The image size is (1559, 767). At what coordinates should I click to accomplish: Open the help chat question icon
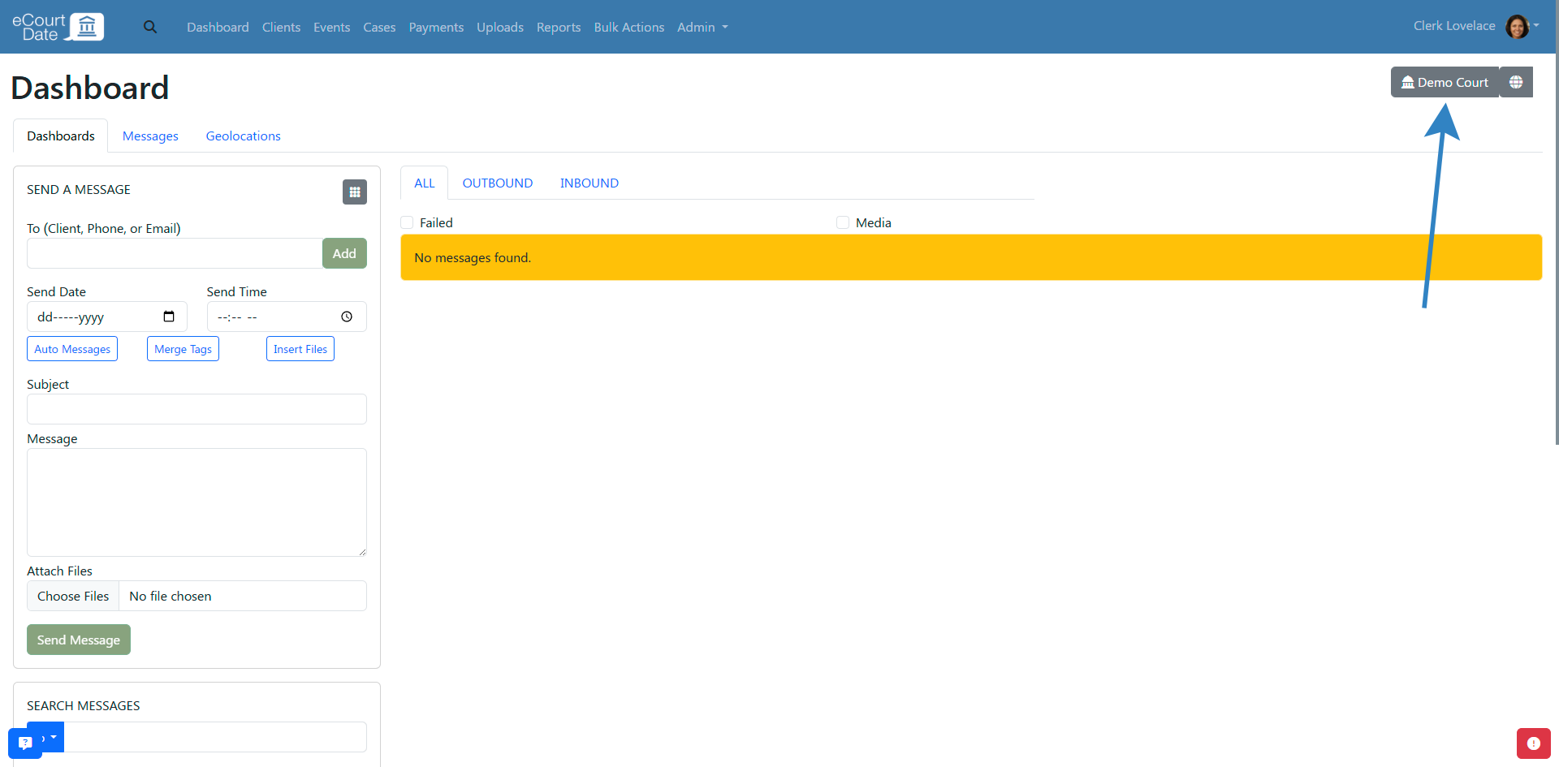pos(25,743)
